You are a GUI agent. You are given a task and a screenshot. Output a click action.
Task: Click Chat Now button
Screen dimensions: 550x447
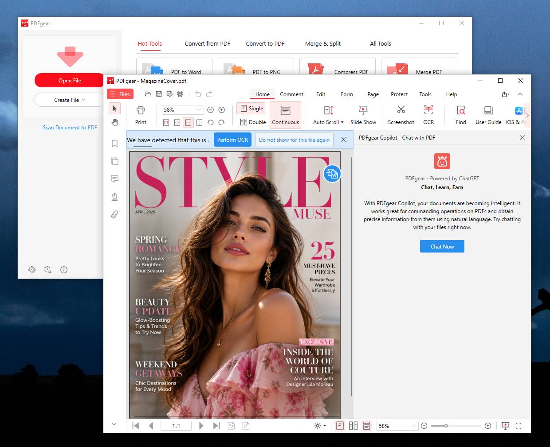click(442, 246)
